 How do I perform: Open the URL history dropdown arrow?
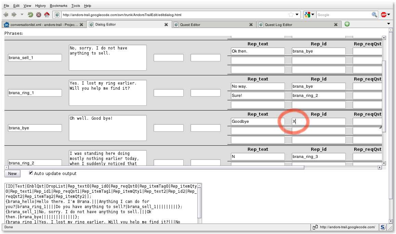[297, 15]
